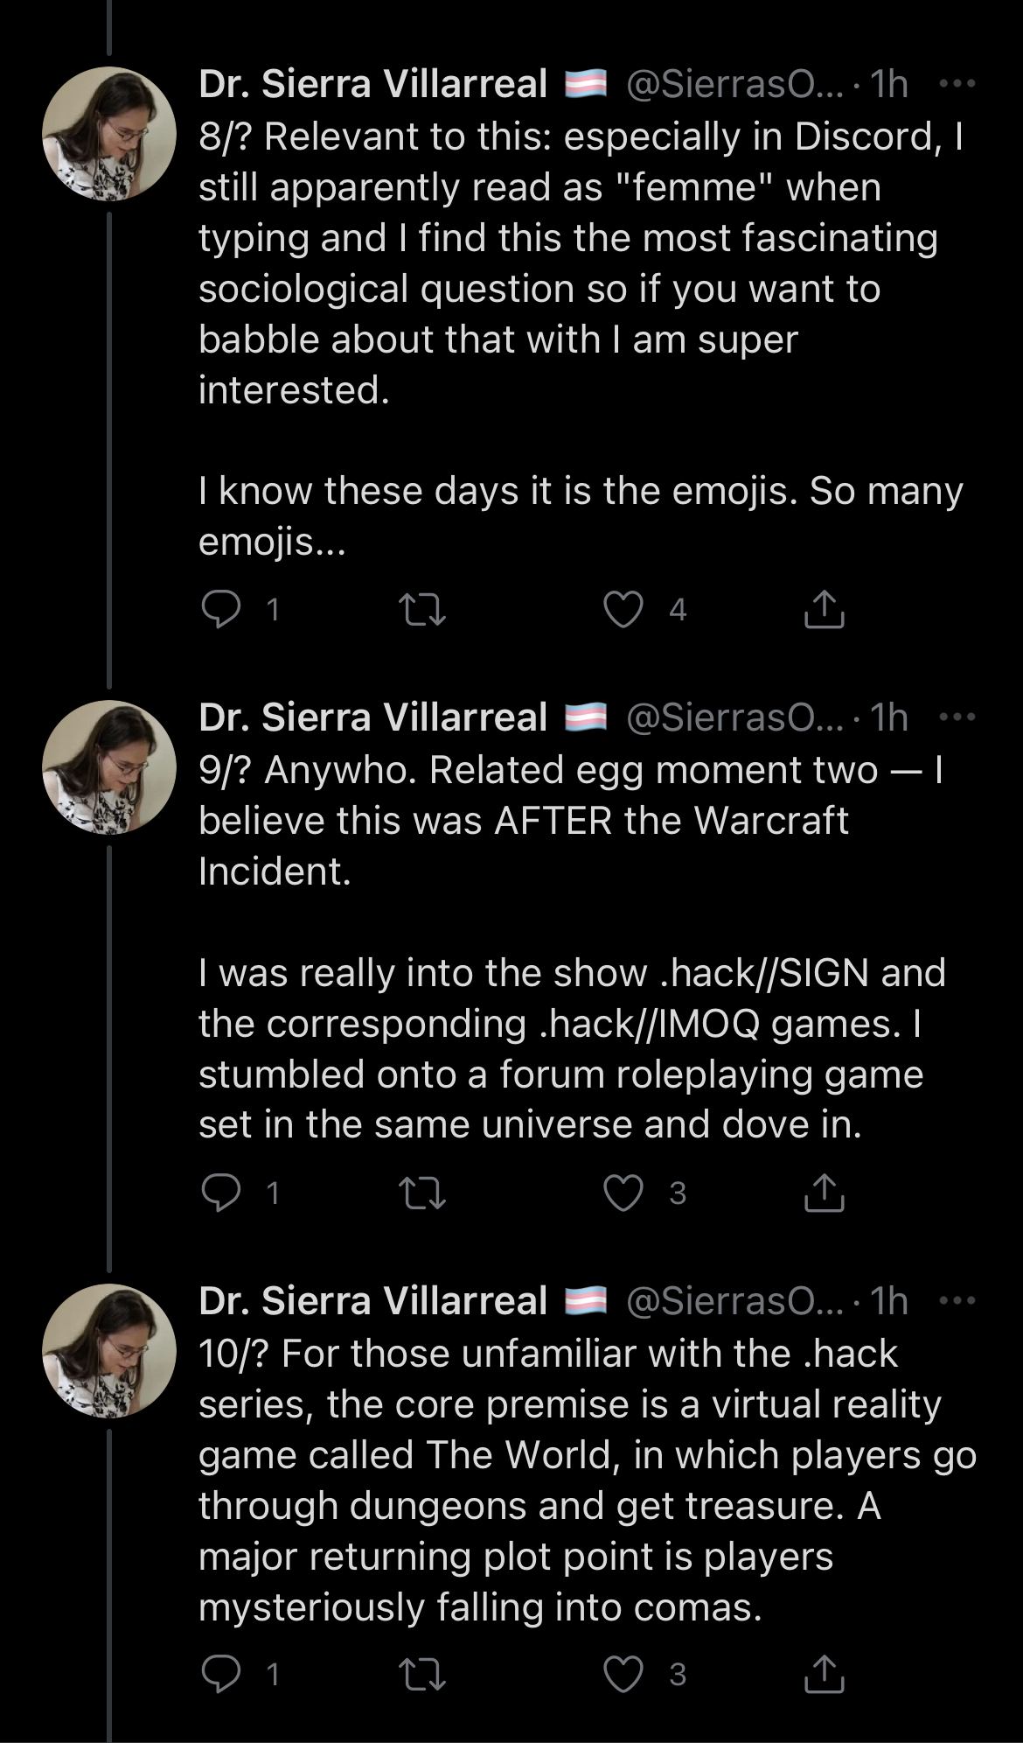Screen dimensions: 1023x1743
Task: Reply to the 8/? Discord femme tweet
Action: coord(221,609)
